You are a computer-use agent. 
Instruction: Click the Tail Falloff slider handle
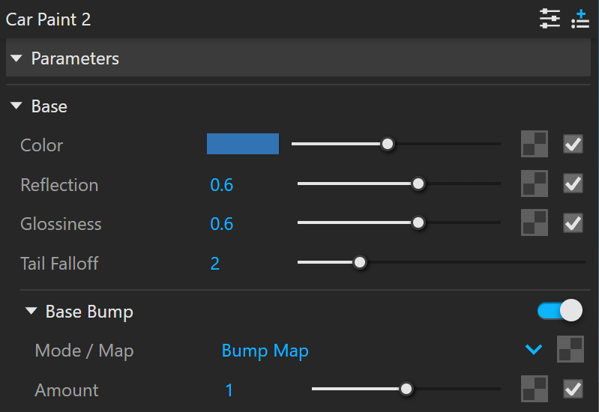[360, 262]
